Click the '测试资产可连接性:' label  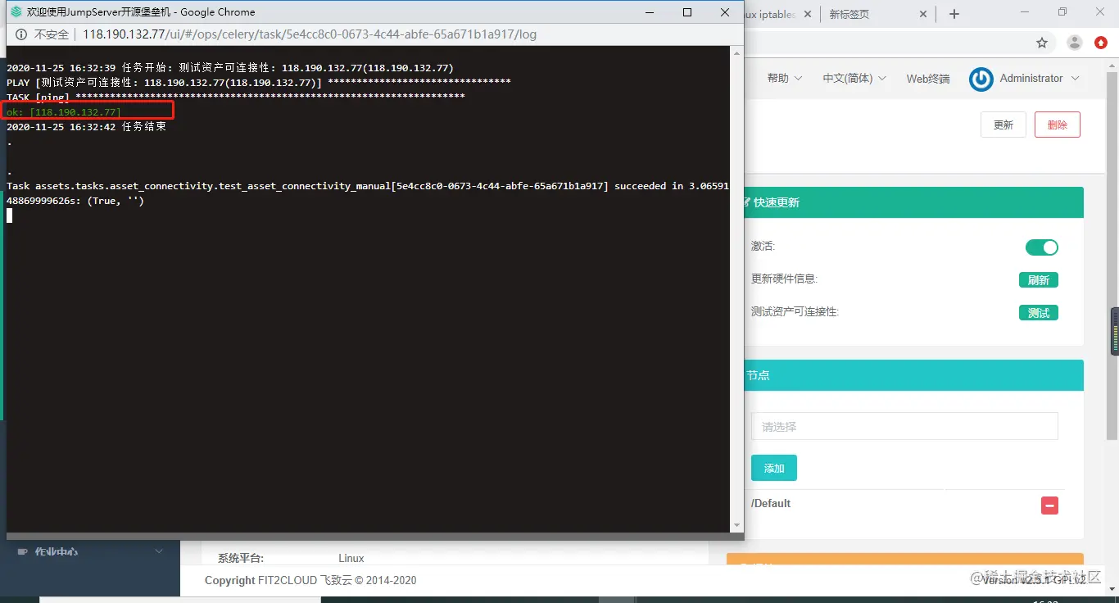[795, 312]
